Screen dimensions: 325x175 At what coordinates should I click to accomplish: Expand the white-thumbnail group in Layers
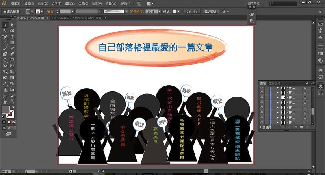pos(278,97)
